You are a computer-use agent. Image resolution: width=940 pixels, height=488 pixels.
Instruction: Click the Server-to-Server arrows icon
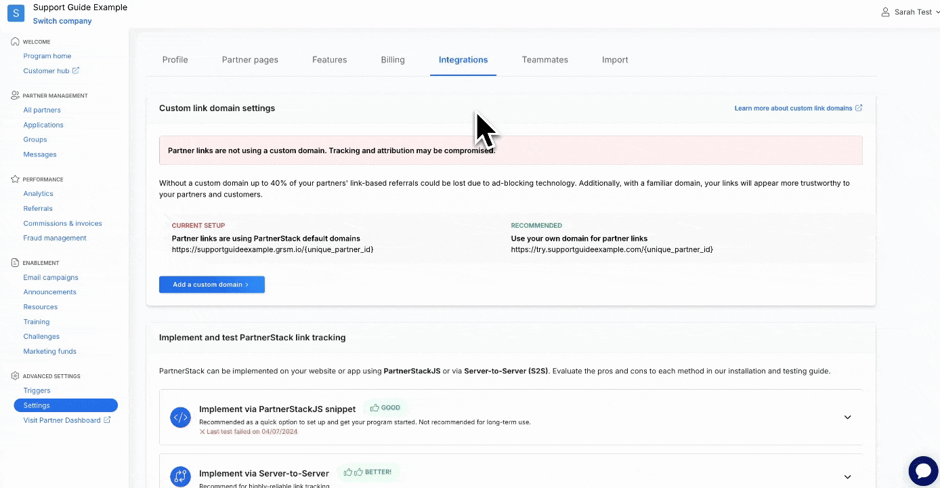(x=180, y=477)
